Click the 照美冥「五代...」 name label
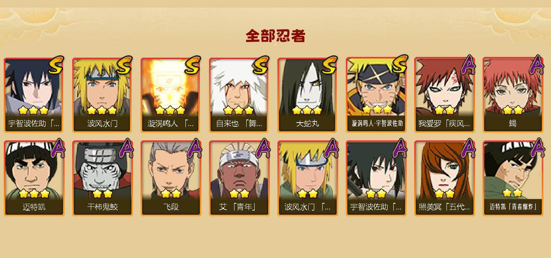This screenshot has height=258, width=551. [x=444, y=207]
